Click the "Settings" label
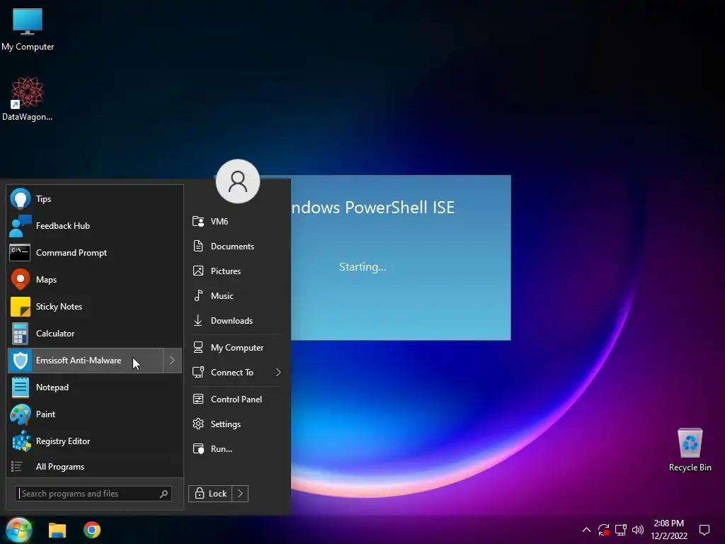 pyautogui.click(x=226, y=424)
